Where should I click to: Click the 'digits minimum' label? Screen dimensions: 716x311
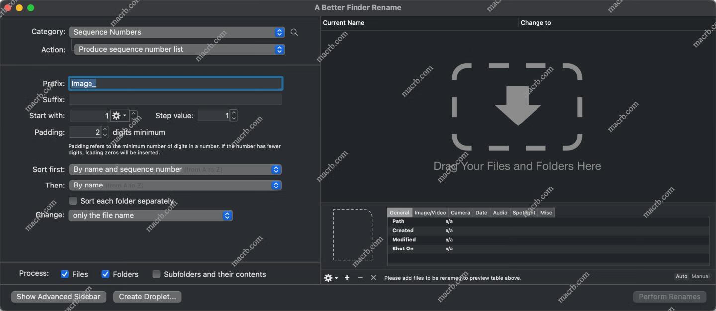pyautogui.click(x=139, y=132)
